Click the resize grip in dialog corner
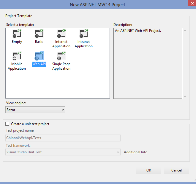196x184 pixels. (195, 180)
